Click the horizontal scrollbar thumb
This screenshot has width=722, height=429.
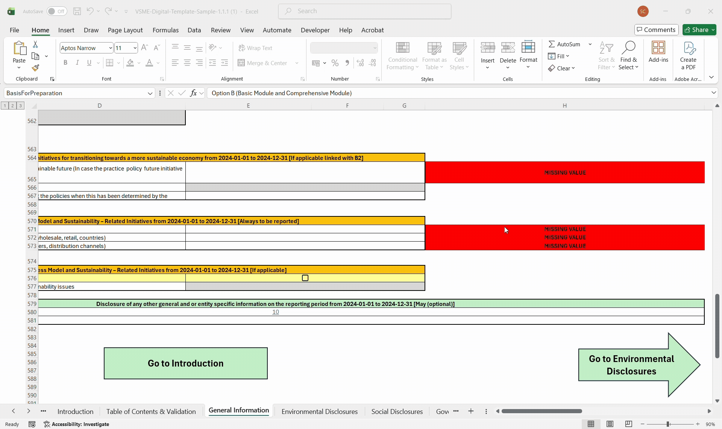pos(542,411)
